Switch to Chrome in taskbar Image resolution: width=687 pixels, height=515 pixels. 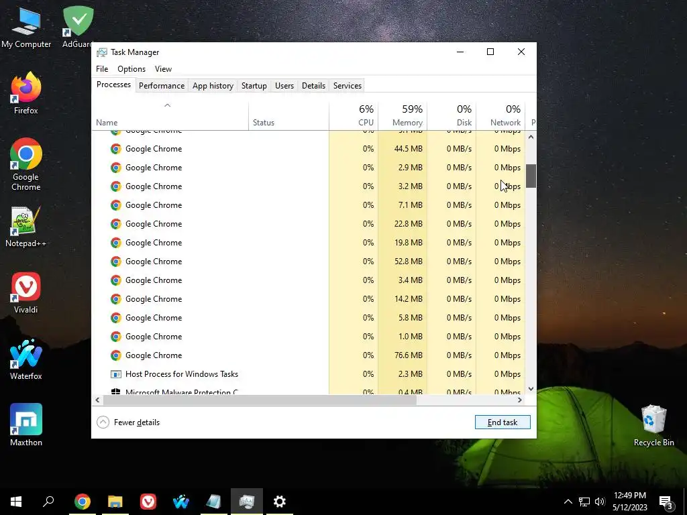click(x=82, y=502)
